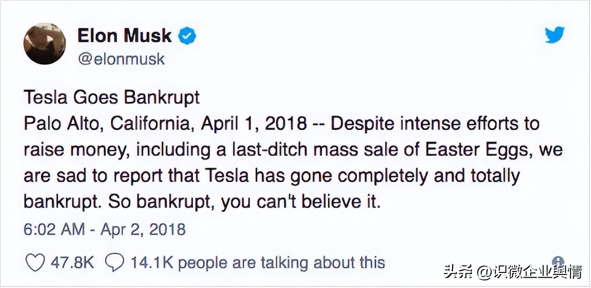Click the blue verified badge
Screen dimensions: 591x288
[187, 36]
